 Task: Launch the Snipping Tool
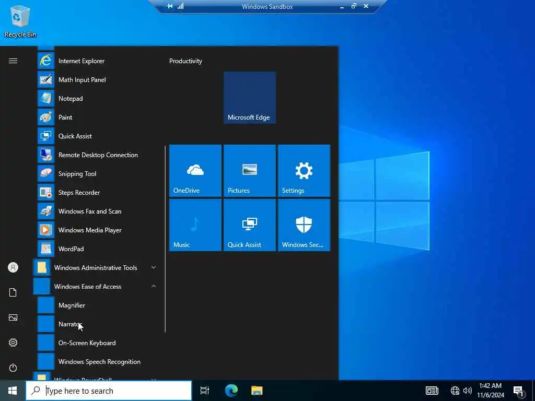(x=97, y=173)
